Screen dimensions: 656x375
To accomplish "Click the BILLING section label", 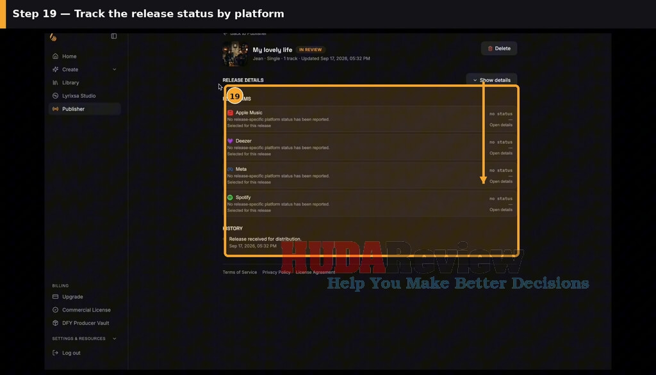I will [60, 286].
